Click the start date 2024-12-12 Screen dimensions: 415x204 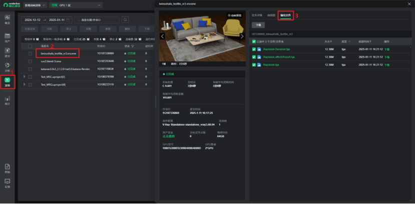point(33,20)
